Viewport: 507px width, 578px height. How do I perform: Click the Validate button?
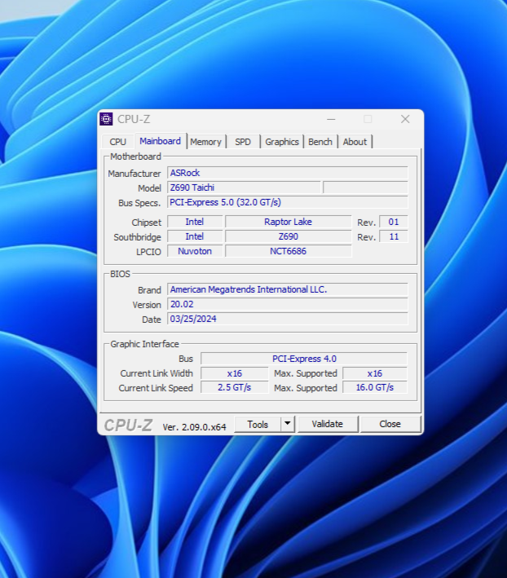328,424
